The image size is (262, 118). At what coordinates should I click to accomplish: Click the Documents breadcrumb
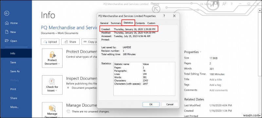tap(48, 33)
